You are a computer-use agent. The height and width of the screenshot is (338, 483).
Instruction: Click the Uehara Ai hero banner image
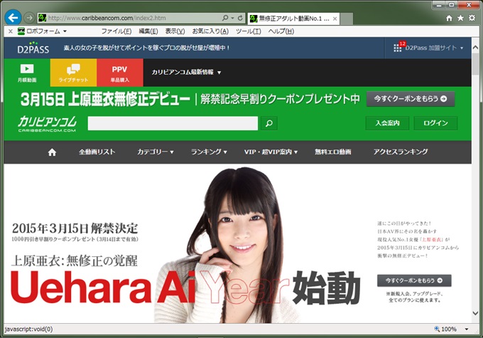(237, 243)
